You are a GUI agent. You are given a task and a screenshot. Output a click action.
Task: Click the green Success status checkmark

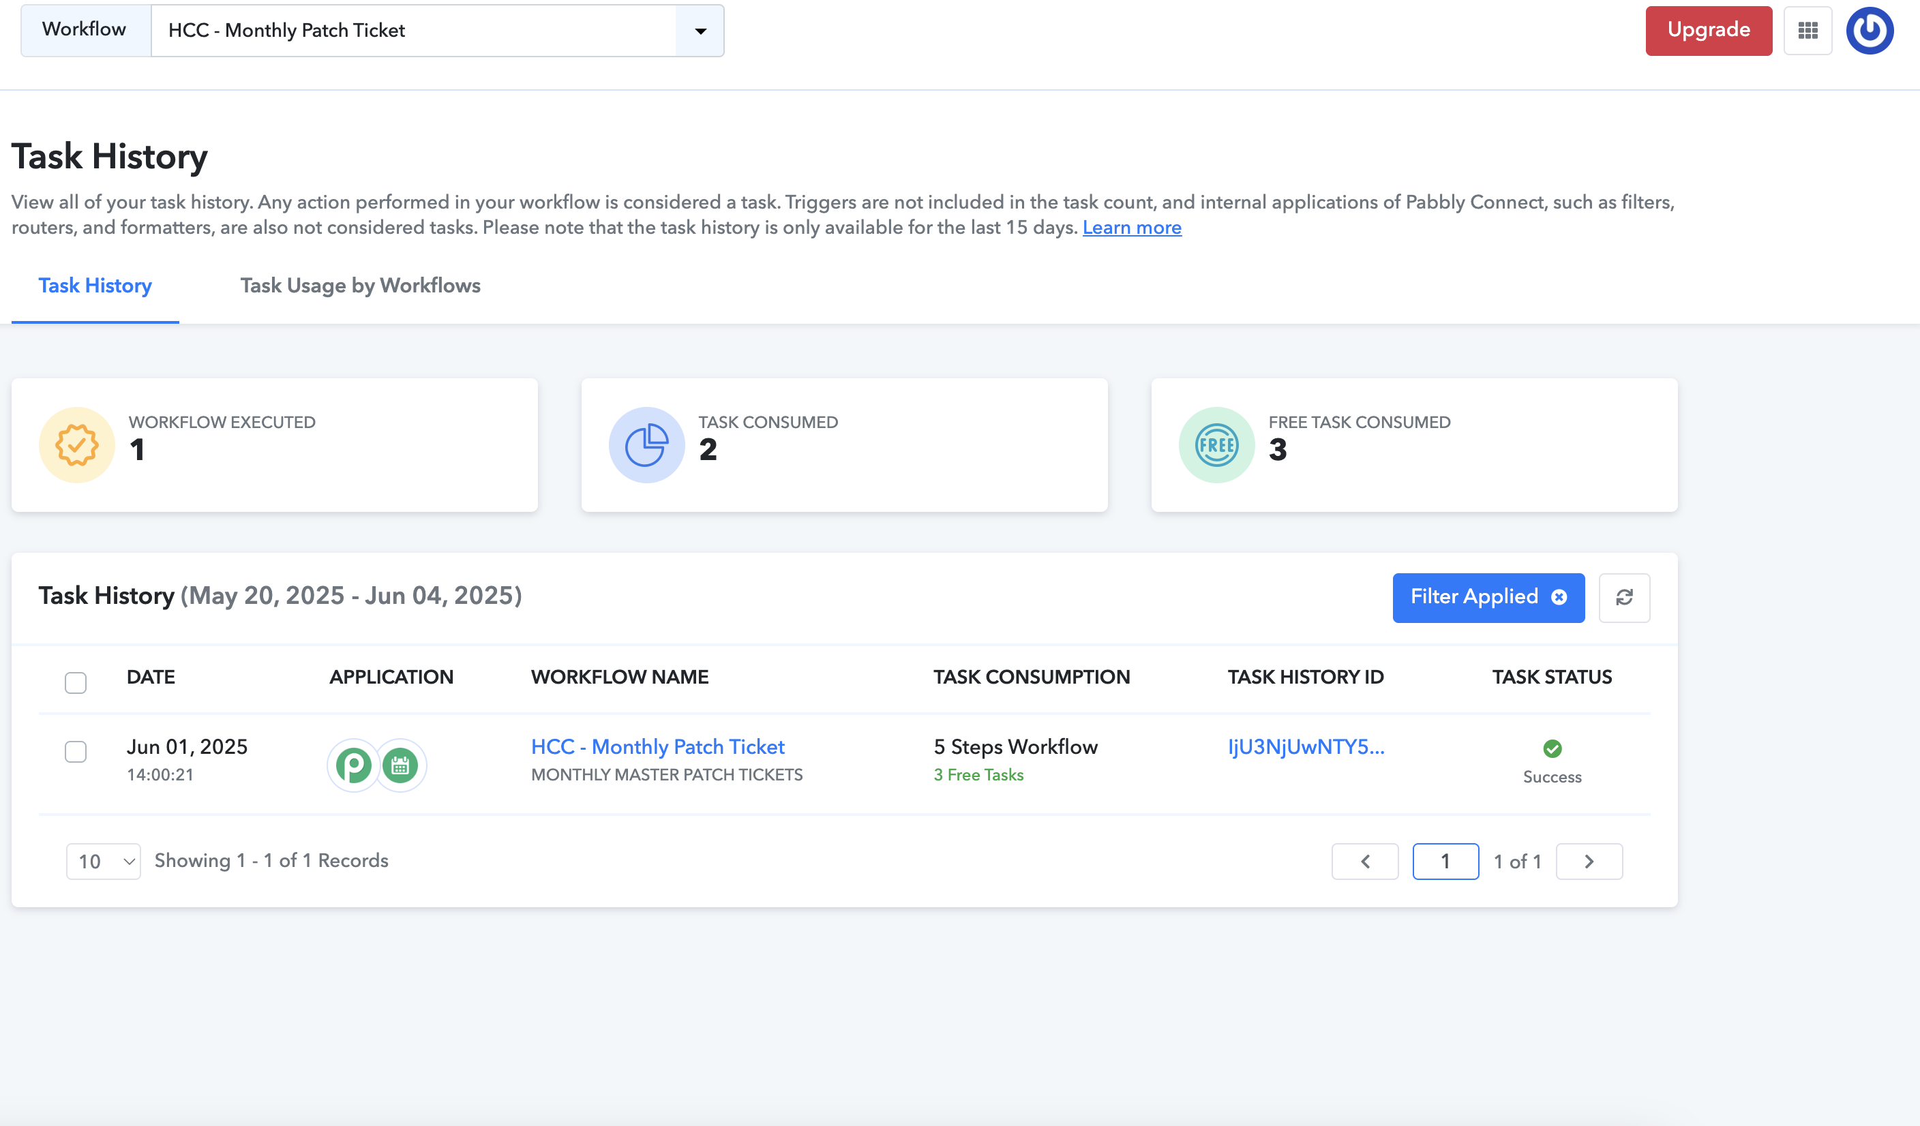[x=1552, y=748]
